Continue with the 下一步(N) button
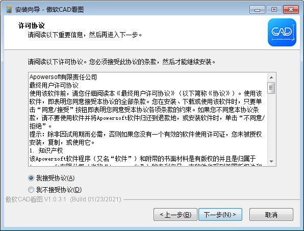This screenshot has width=304, height=231. click(220, 215)
